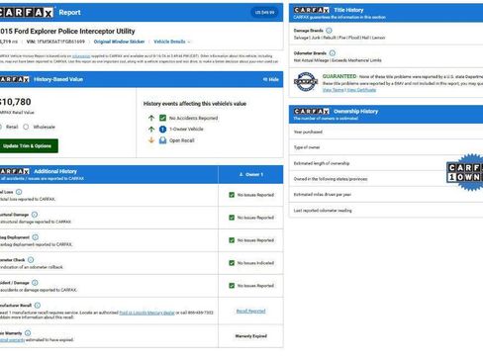The image size is (483, 362).
Task: Click Last reported odometer reading row
Action: pos(386,211)
